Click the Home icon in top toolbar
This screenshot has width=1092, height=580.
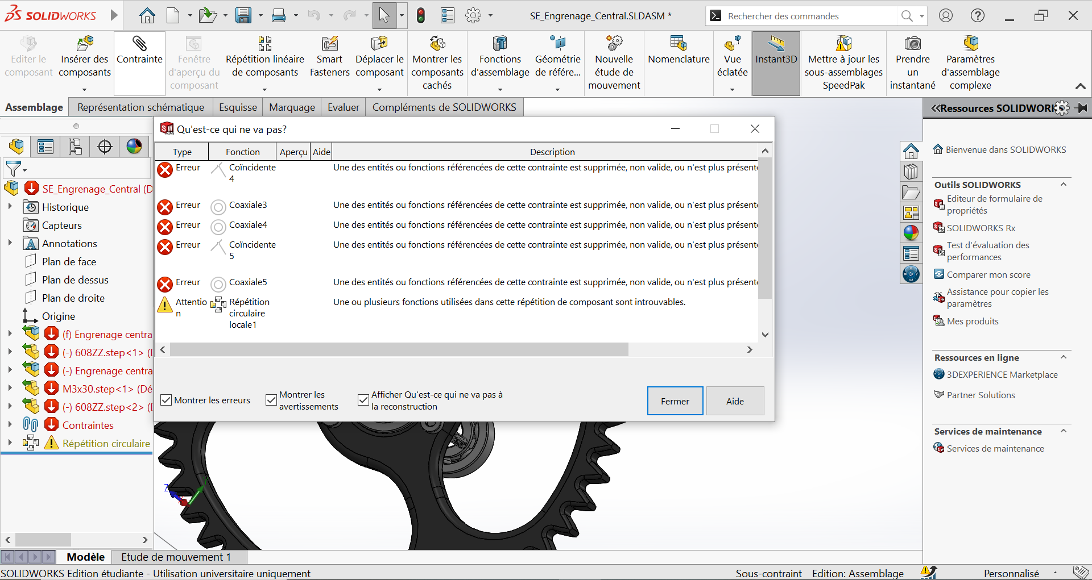tap(147, 15)
